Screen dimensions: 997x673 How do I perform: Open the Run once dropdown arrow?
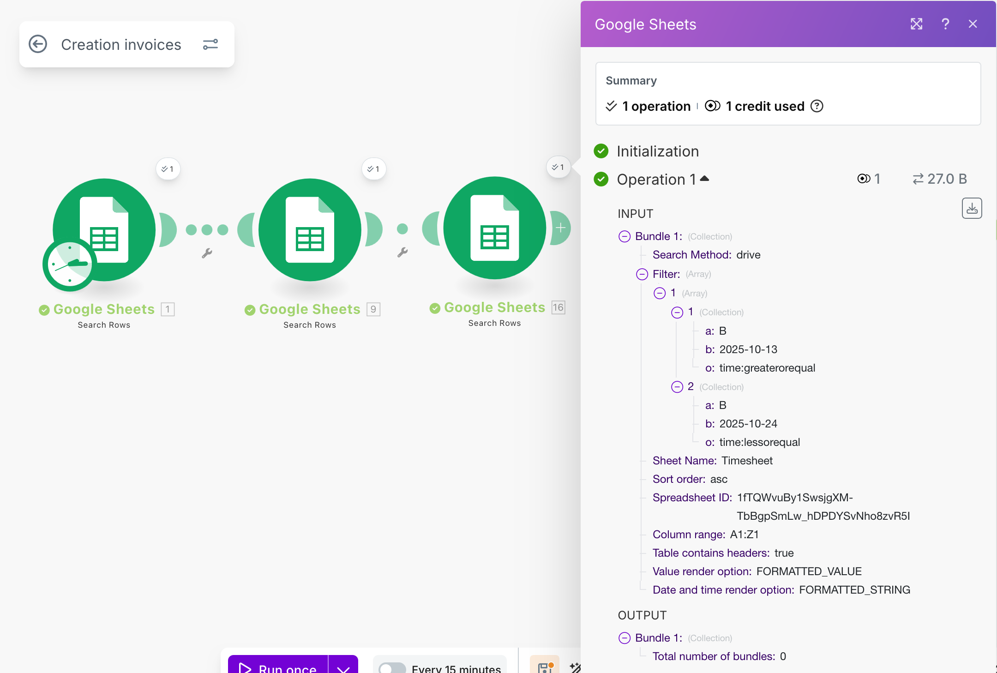[343, 668]
